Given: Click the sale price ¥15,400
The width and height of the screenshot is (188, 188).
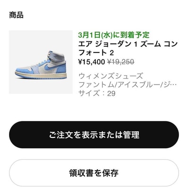Looking at the screenshot, I should 92,62.
